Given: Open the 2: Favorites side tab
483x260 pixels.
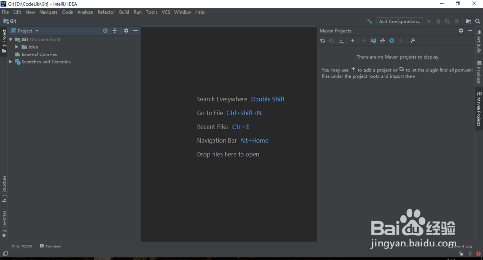Looking at the screenshot, I should [4, 224].
